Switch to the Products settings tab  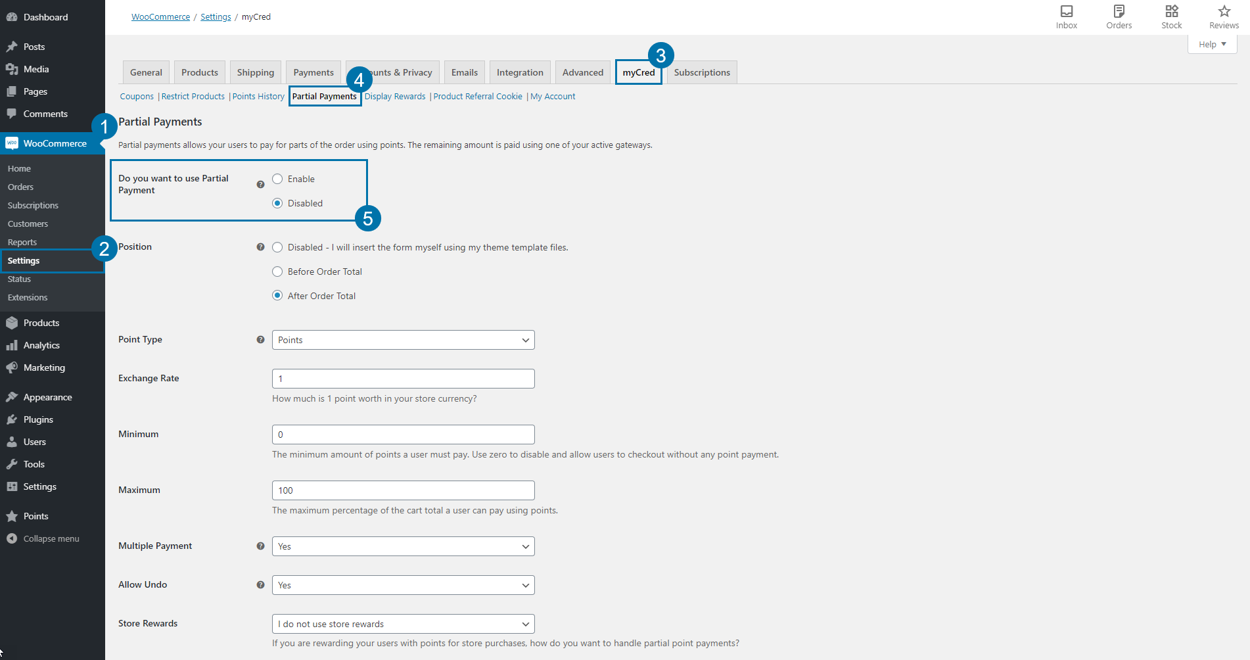[200, 72]
